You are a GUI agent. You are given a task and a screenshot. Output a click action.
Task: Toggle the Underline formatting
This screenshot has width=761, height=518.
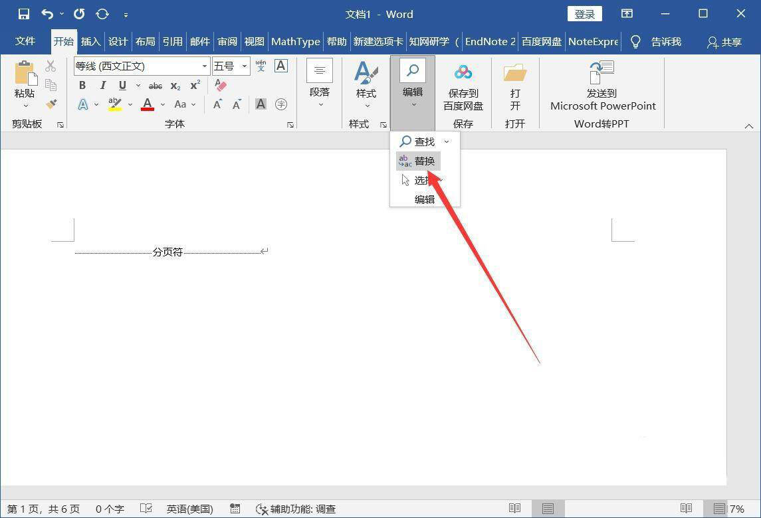coord(122,85)
